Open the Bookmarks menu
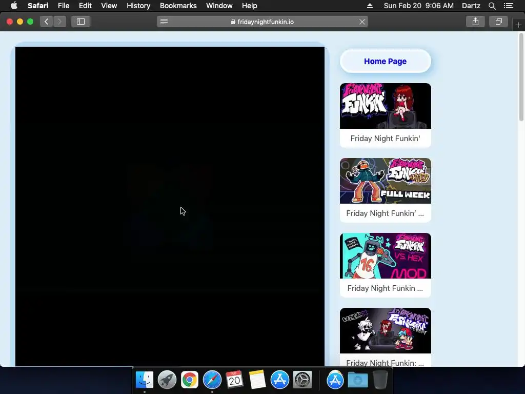This screenshot has height=394, width=525. 178,6
